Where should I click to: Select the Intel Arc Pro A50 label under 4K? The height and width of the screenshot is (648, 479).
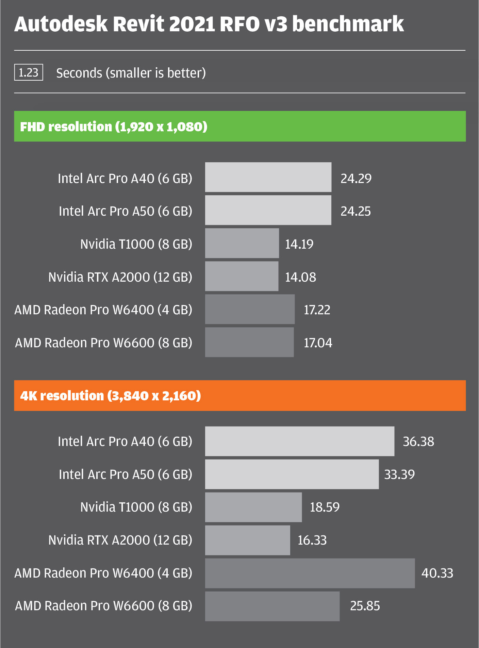click(125, 475)
